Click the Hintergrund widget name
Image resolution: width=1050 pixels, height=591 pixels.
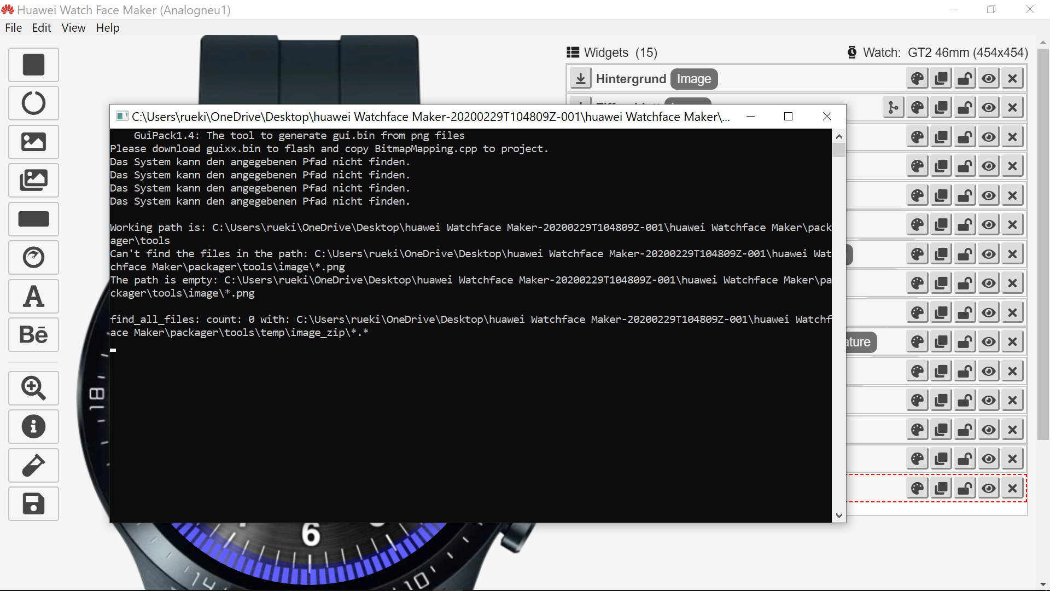point(631,79)
